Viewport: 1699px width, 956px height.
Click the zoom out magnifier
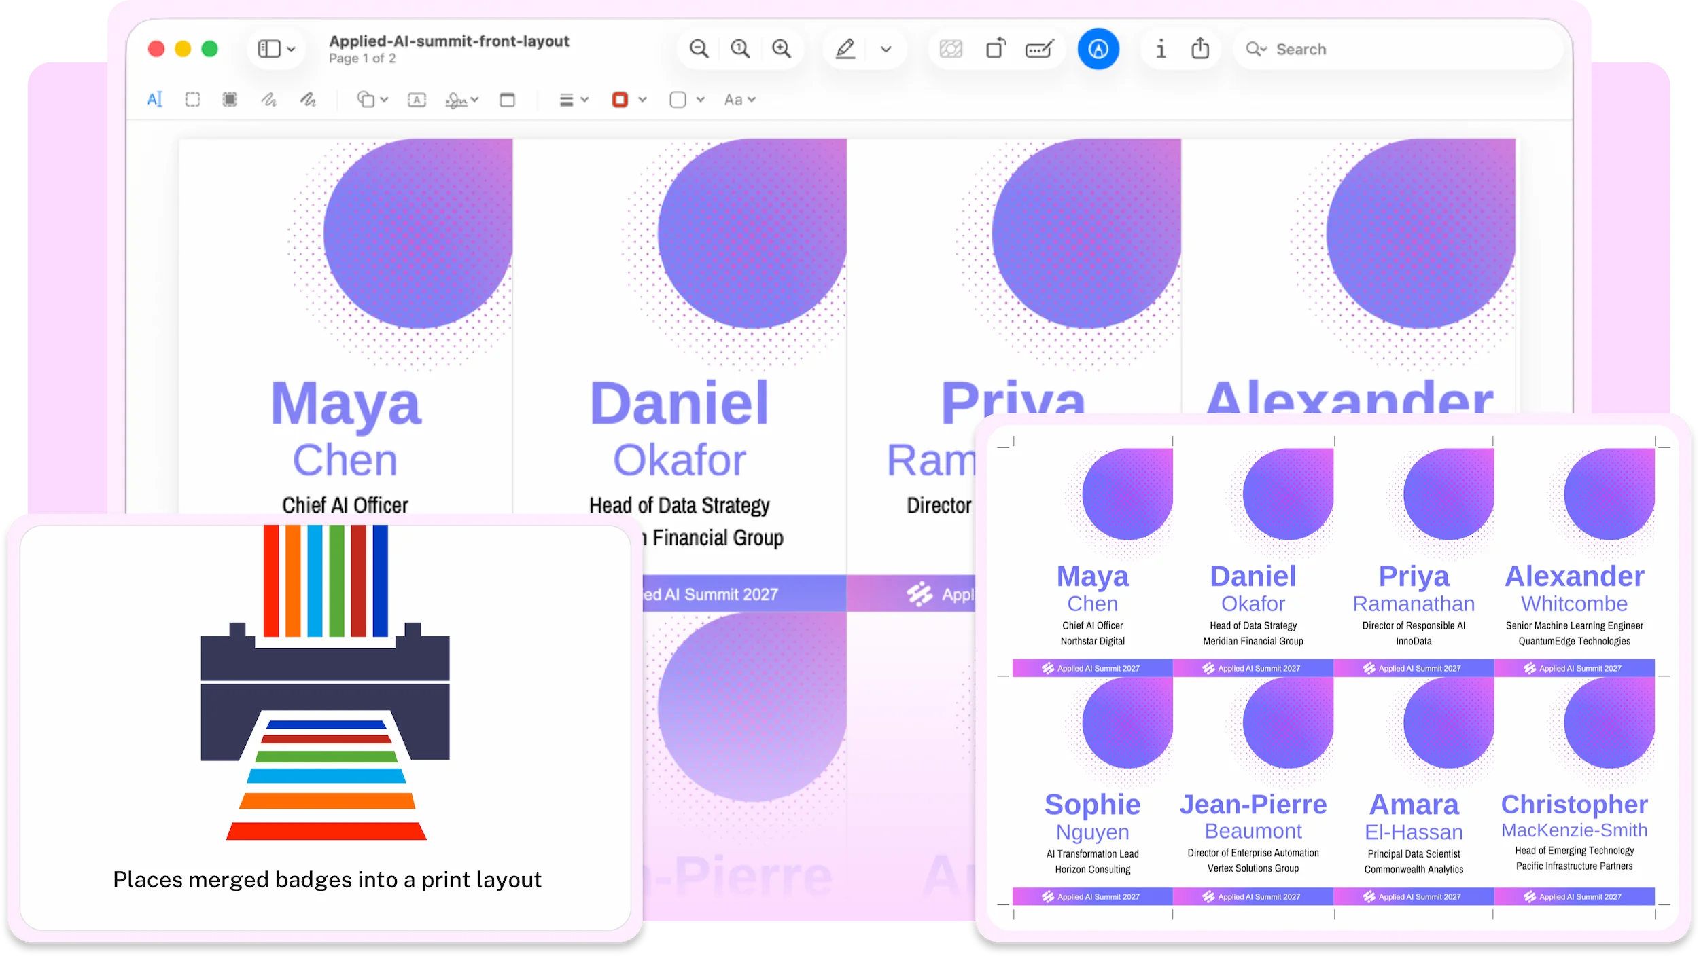click(699, 49)
